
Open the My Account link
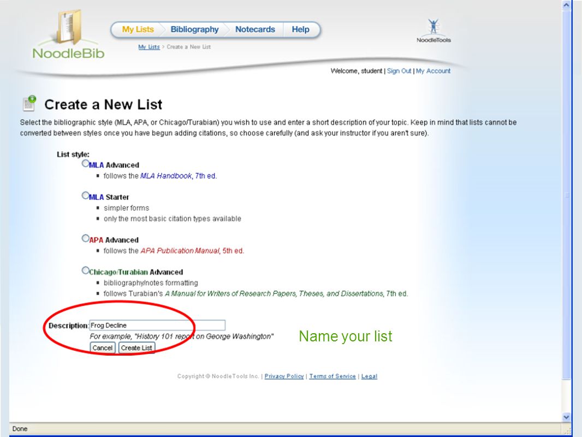433,71
